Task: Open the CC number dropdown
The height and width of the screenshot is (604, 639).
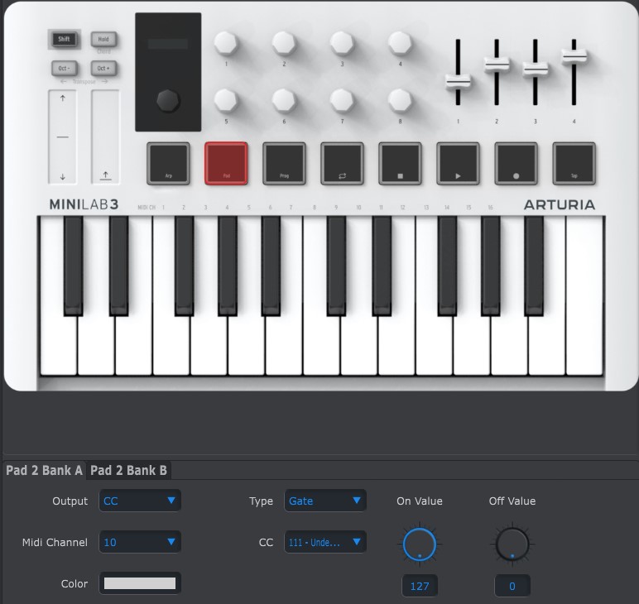Action: (325, 542)
